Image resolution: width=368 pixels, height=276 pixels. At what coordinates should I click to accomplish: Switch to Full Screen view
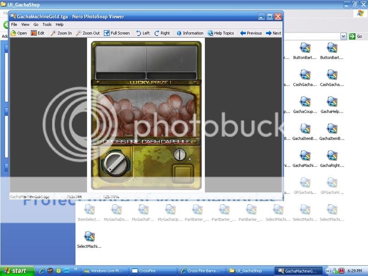tap(117, 33)
